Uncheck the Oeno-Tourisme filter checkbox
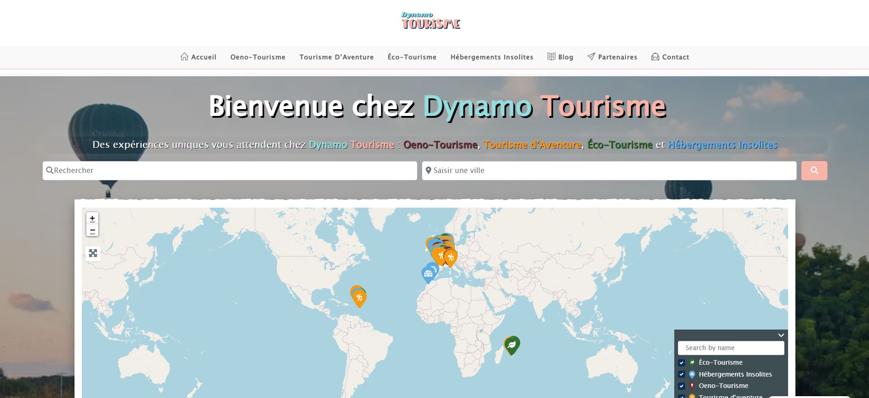Image resolution: width=869 pixels, height=398 pixels. pos(682,386)
